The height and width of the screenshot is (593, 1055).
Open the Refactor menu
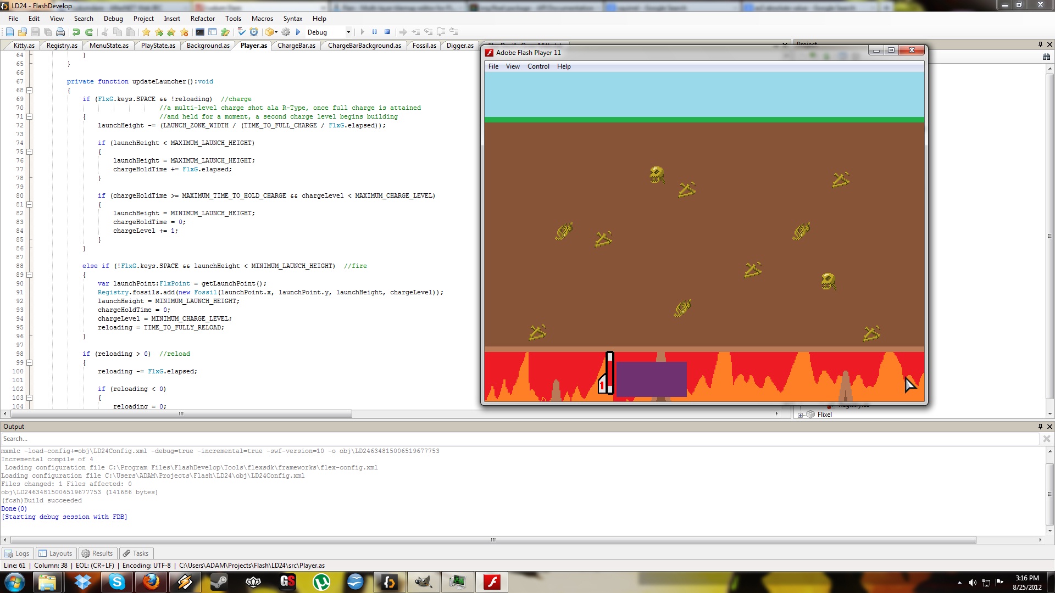(203, 19)
